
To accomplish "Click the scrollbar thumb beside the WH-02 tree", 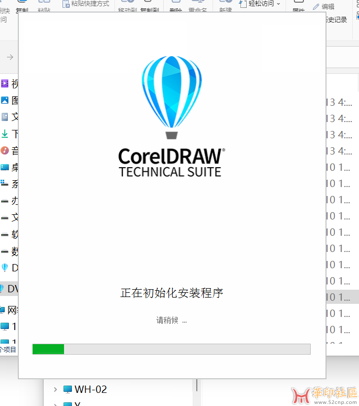I will pos(197,385).
